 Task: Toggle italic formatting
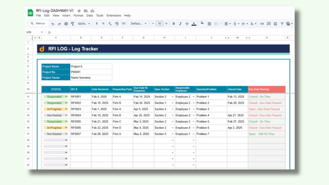coord(180,24)
